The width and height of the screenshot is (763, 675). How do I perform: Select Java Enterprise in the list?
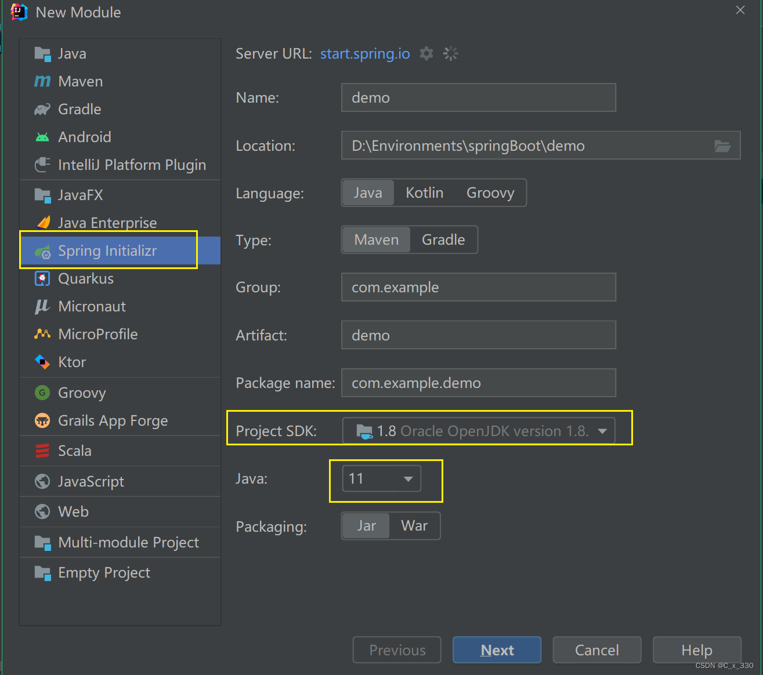coord(120,223)
